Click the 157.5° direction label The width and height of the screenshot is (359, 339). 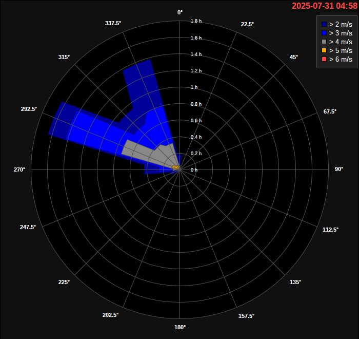pyautogui.click(x=246, y=316)
